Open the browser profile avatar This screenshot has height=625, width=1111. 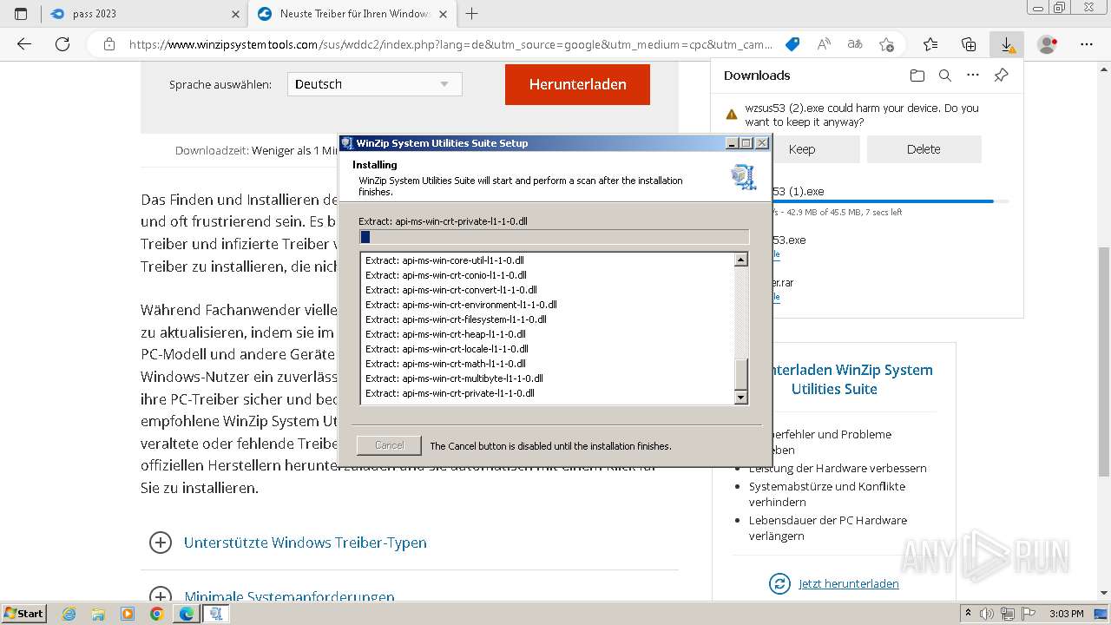pos(1048,44)
